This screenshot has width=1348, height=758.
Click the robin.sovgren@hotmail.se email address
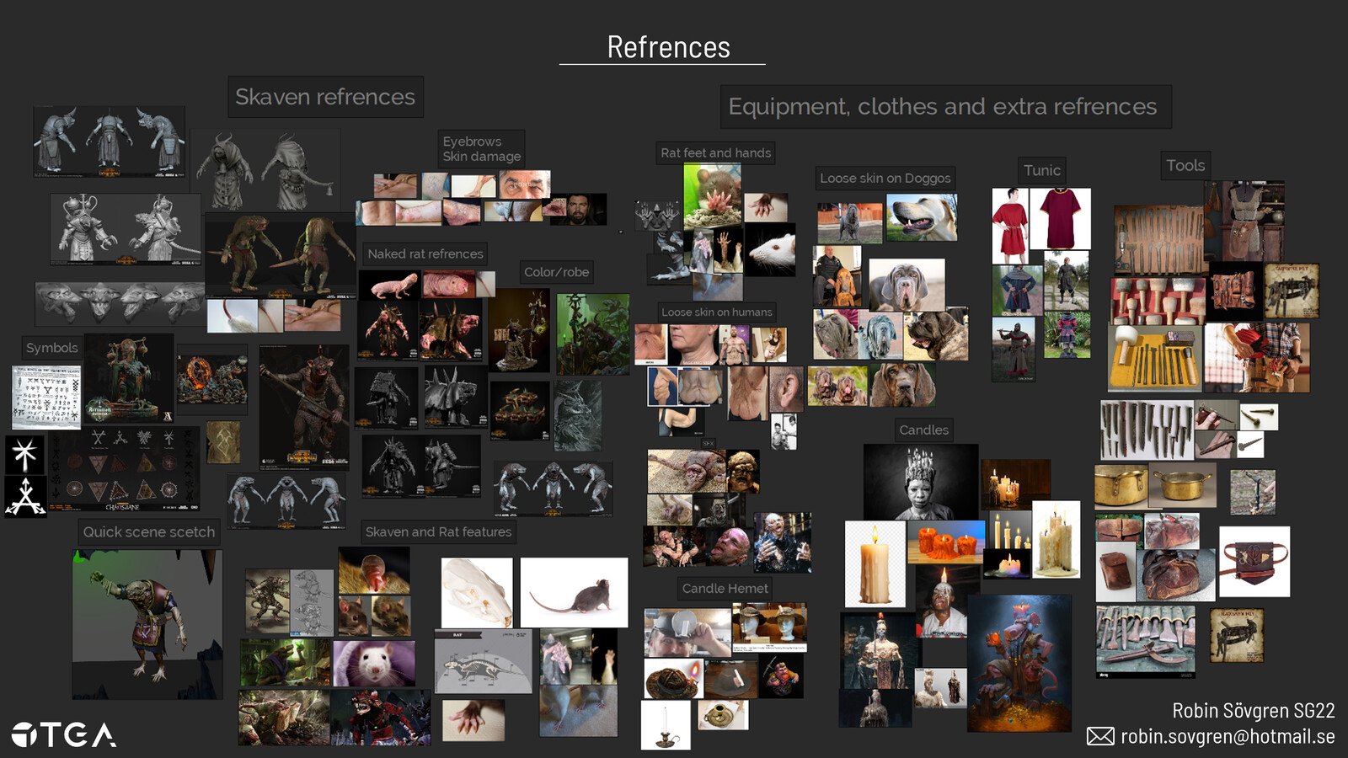1228,736
